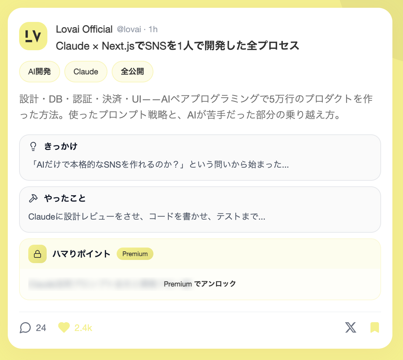
Task: Select the AI開発 tag
Action: tap(40, 72)
